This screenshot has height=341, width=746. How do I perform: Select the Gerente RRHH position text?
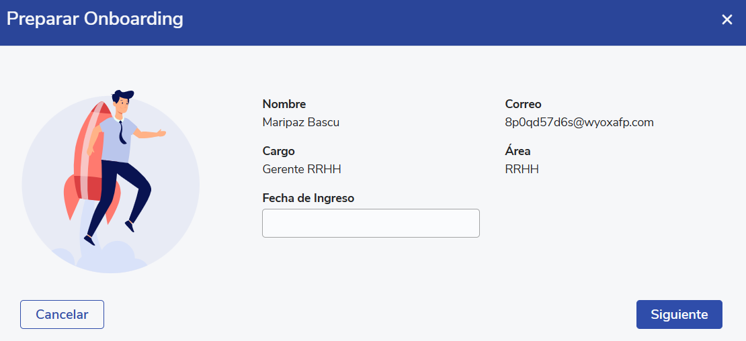pos(302,169)
